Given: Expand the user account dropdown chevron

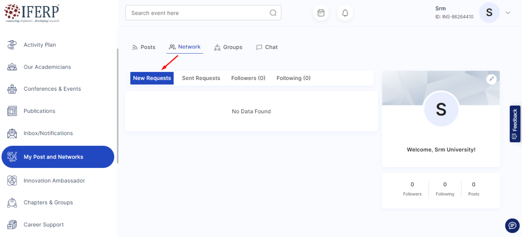Looking at the screenshot, I should 508,13.
